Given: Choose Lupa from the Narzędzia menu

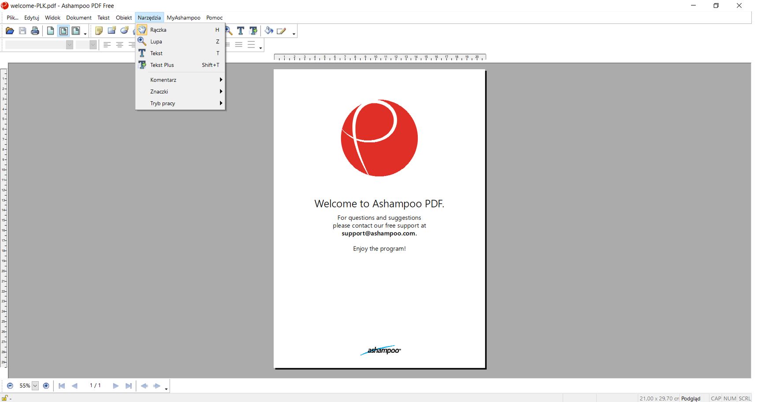Looking at the screenshot, I should click(x=180, y=41).
